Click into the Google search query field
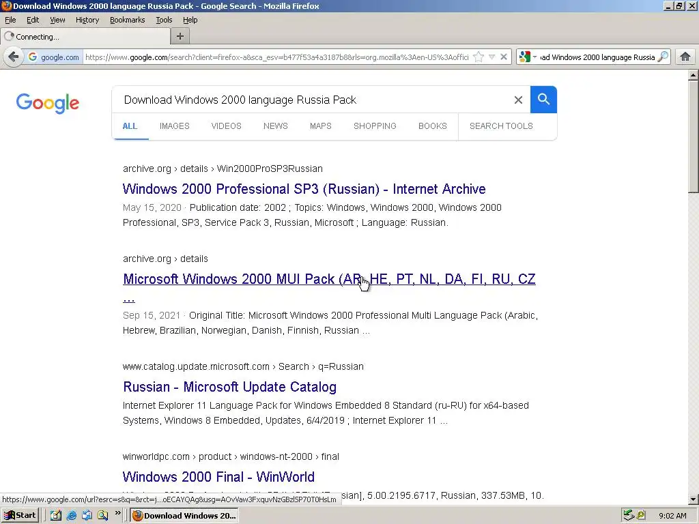The height and width of the screenshot is (524, 699). pyautogui.click(x=312, y=100)
